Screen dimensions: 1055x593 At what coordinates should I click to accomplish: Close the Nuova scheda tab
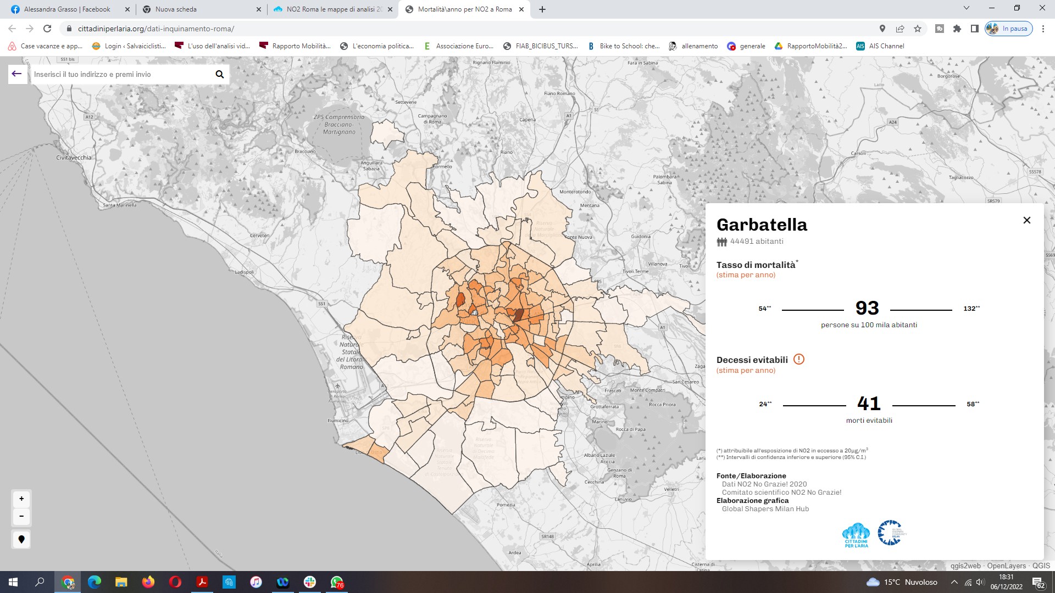point(259,9)
